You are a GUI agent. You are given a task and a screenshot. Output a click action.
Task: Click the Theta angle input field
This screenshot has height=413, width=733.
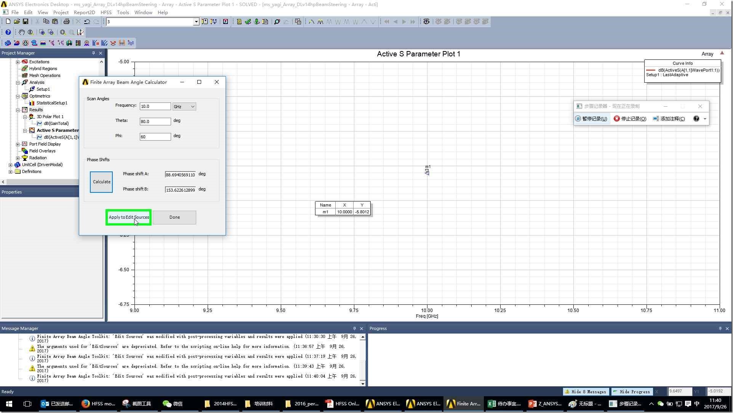click(155, 122)
